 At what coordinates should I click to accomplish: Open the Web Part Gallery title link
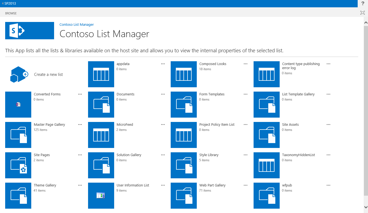click(x=213, y=185)
